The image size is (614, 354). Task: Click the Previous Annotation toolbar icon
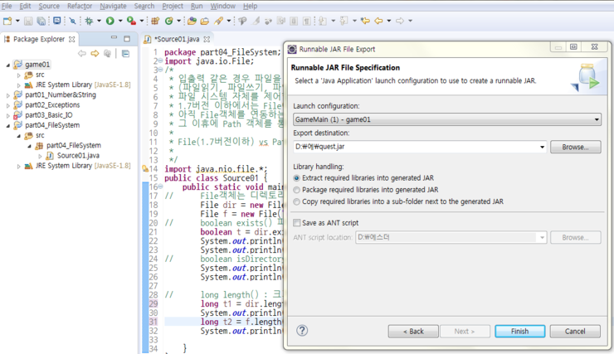pyautogui.click(x=344, y=21)
